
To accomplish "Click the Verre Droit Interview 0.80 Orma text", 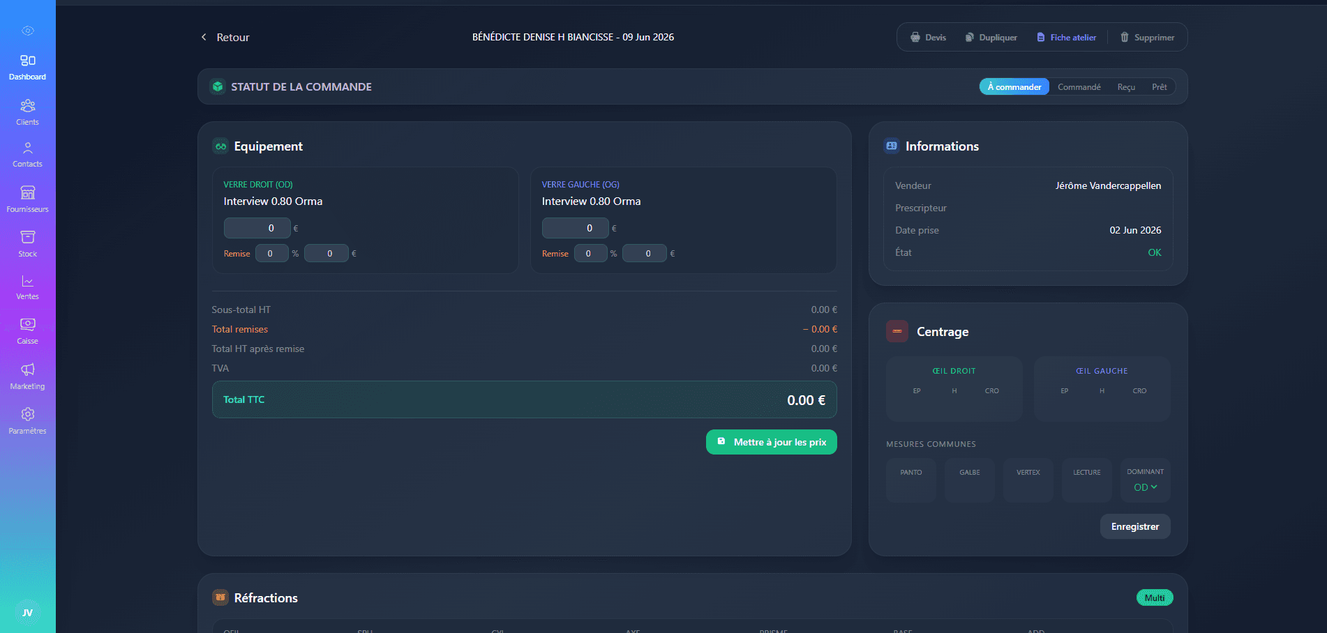I will tap(273, 201).
